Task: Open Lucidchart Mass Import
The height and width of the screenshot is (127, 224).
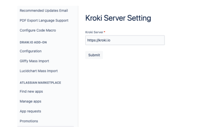Action: pos(39,71)
